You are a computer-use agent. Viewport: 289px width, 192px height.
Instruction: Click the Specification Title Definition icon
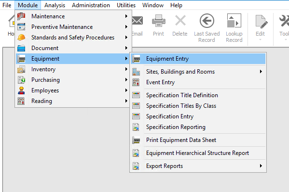click(x=136, y=95)
